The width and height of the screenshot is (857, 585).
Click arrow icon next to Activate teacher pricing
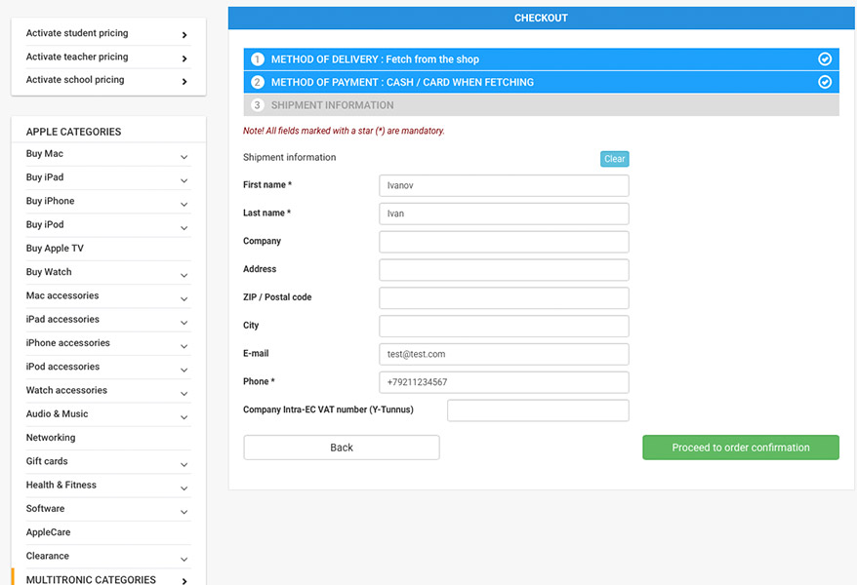point(184,58)
